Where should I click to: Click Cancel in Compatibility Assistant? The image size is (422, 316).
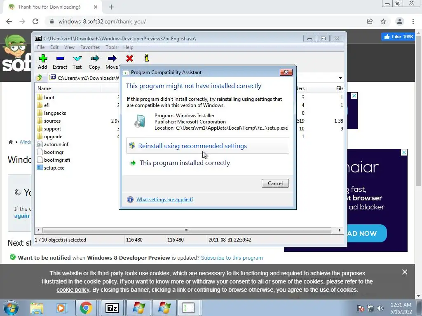point(275,183)
